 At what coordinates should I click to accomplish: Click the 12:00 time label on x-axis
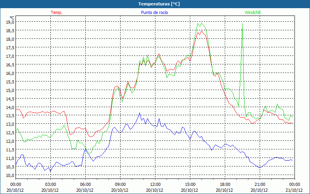(155, 184)
